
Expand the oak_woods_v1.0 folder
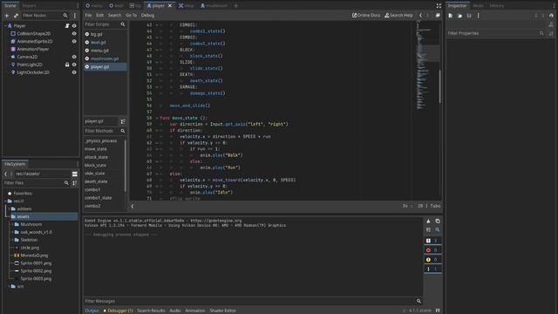tap(13, 232)
